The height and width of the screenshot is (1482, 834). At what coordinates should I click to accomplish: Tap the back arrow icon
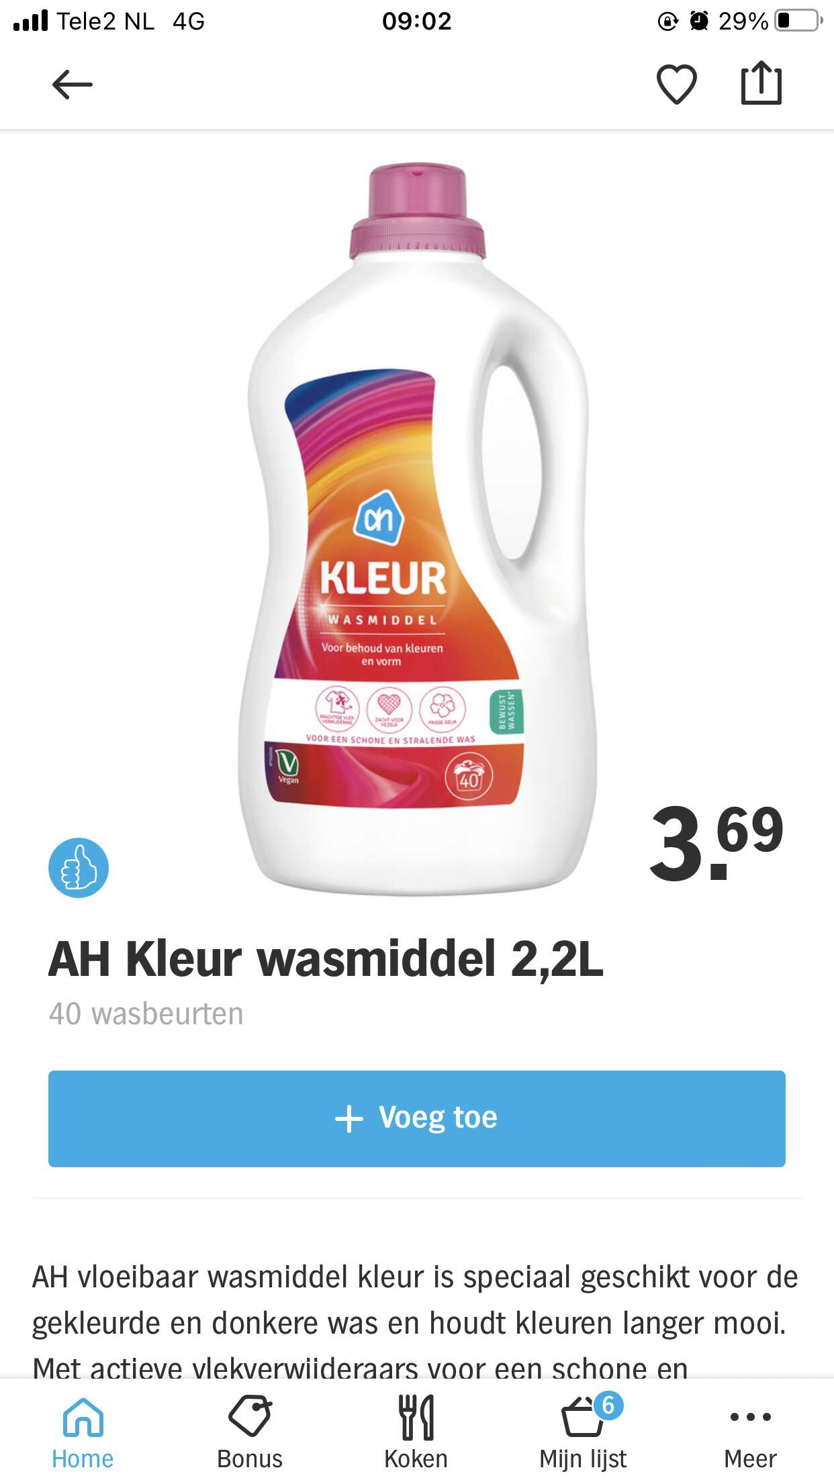tap(73, 85)
